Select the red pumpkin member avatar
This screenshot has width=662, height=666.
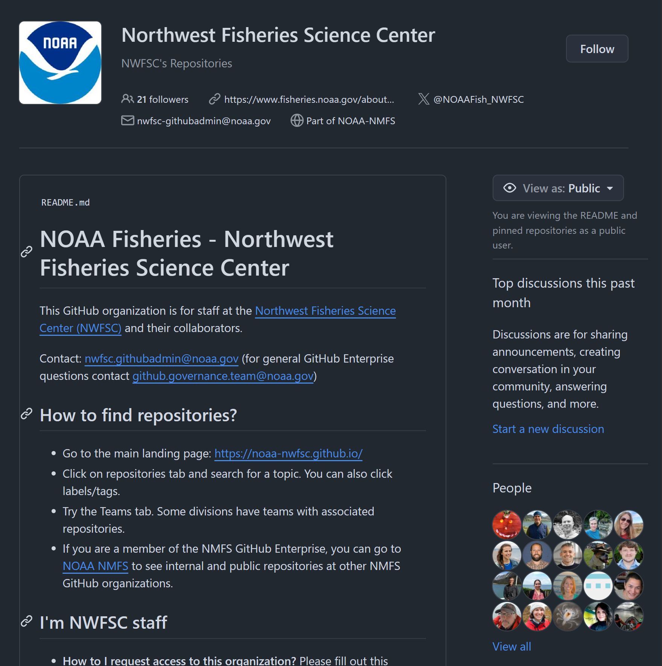pyautogui.click(x=507, y=524)
